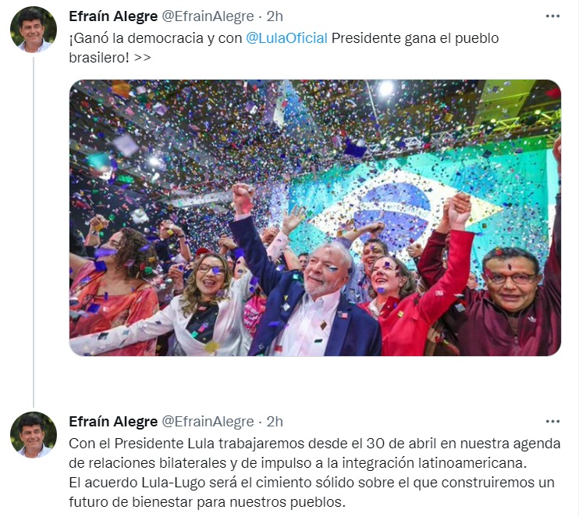Click Efraín Alegre's avatar on first tweet
This screenshot has width=579, height=517.
point(34,29)
